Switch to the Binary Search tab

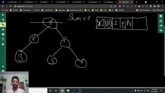pos(94,2)
